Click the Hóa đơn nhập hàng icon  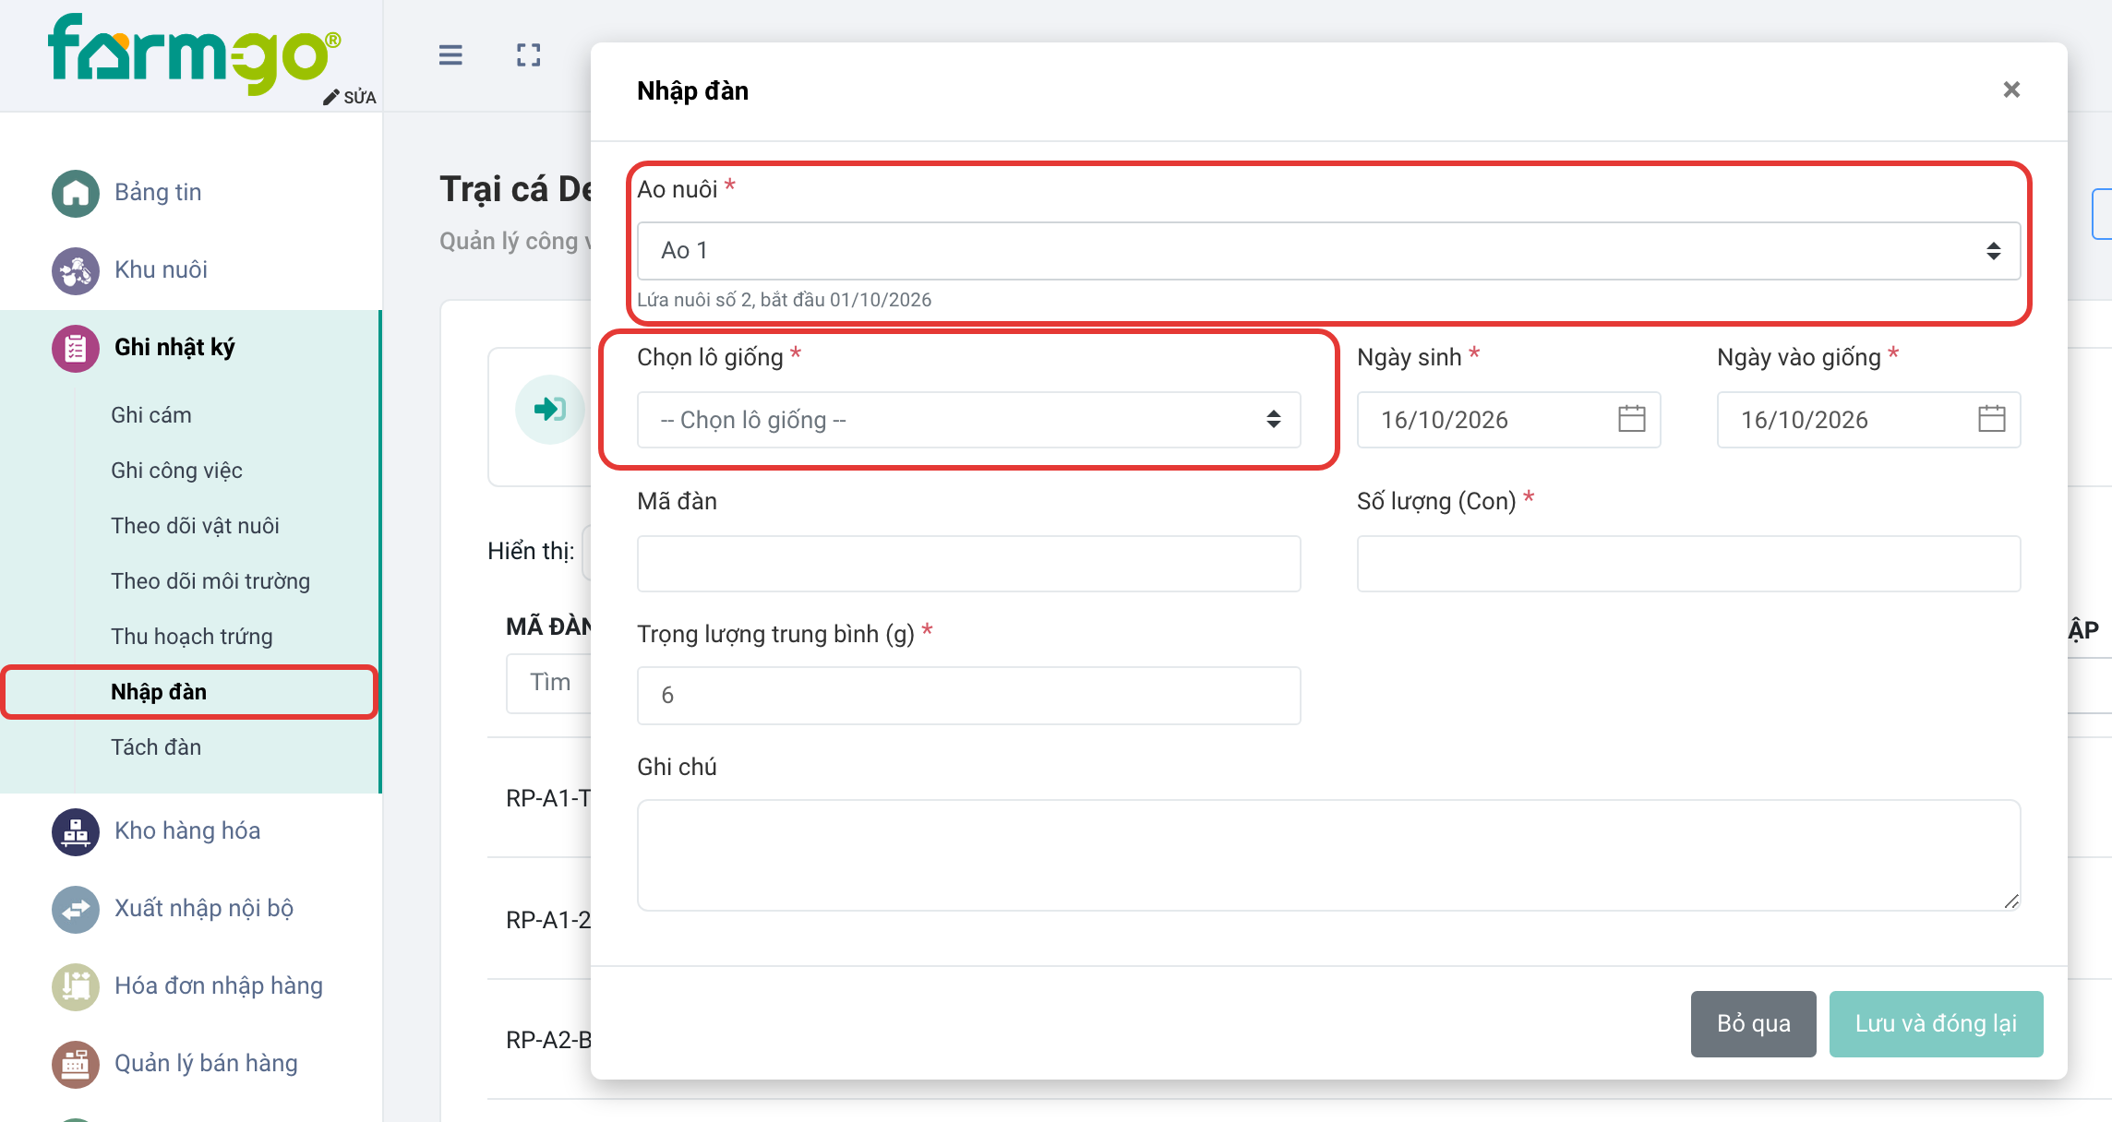pos(76,986)
